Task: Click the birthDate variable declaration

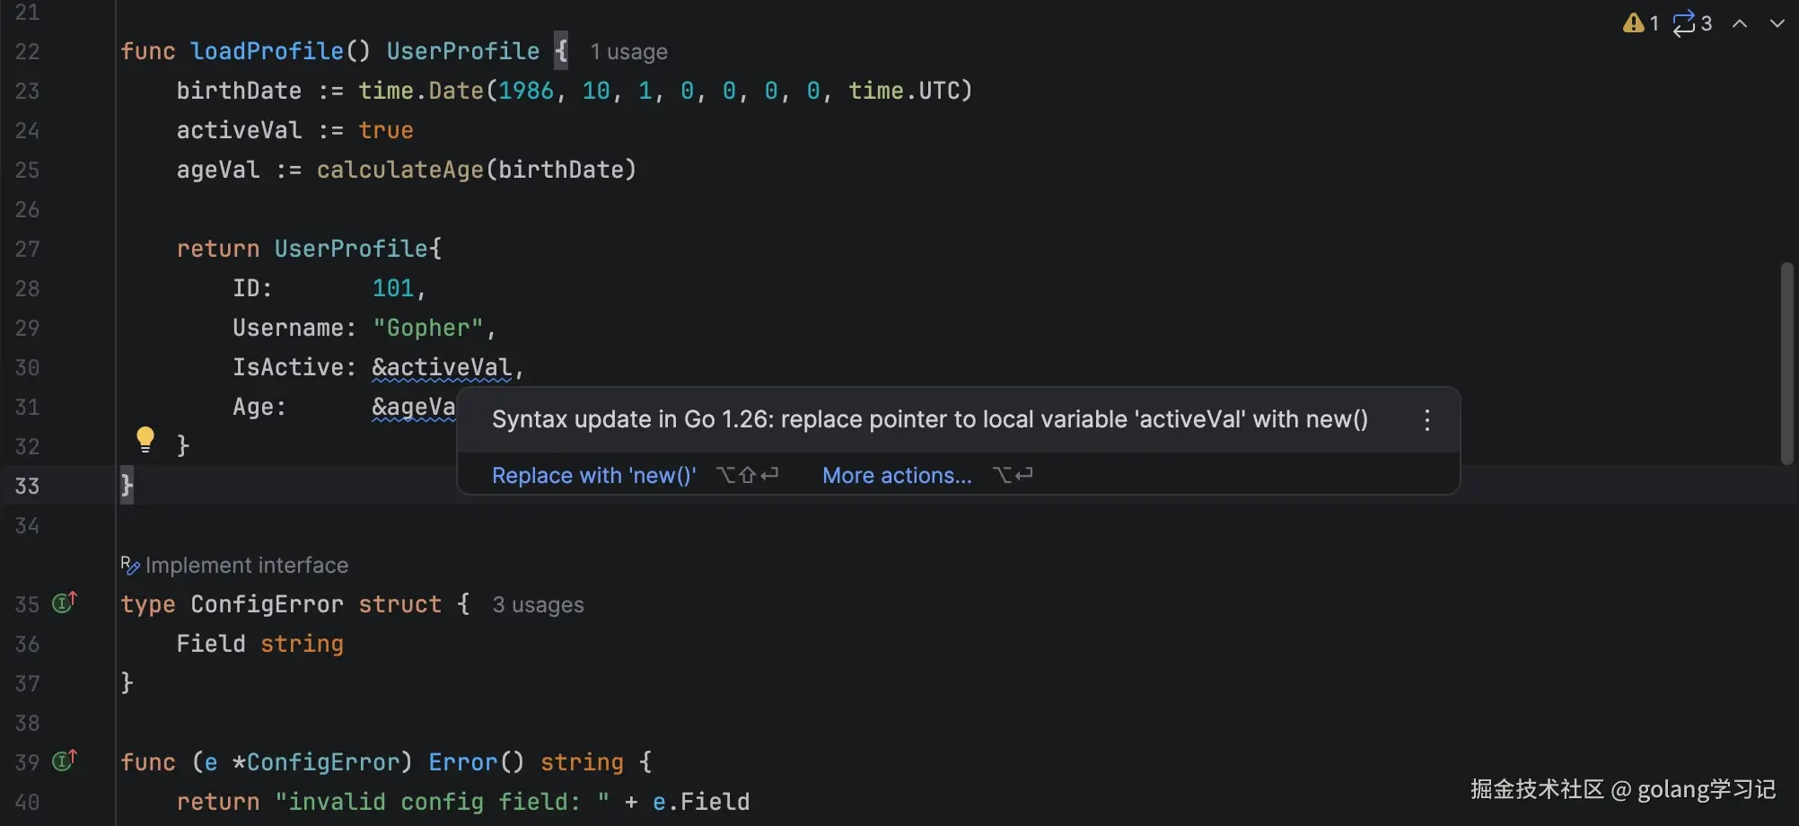Action: [239, 91]
